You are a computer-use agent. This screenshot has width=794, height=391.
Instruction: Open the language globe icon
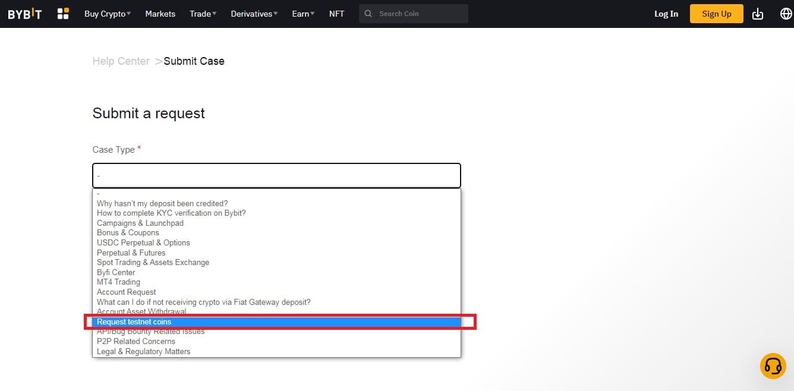point(786,14)
